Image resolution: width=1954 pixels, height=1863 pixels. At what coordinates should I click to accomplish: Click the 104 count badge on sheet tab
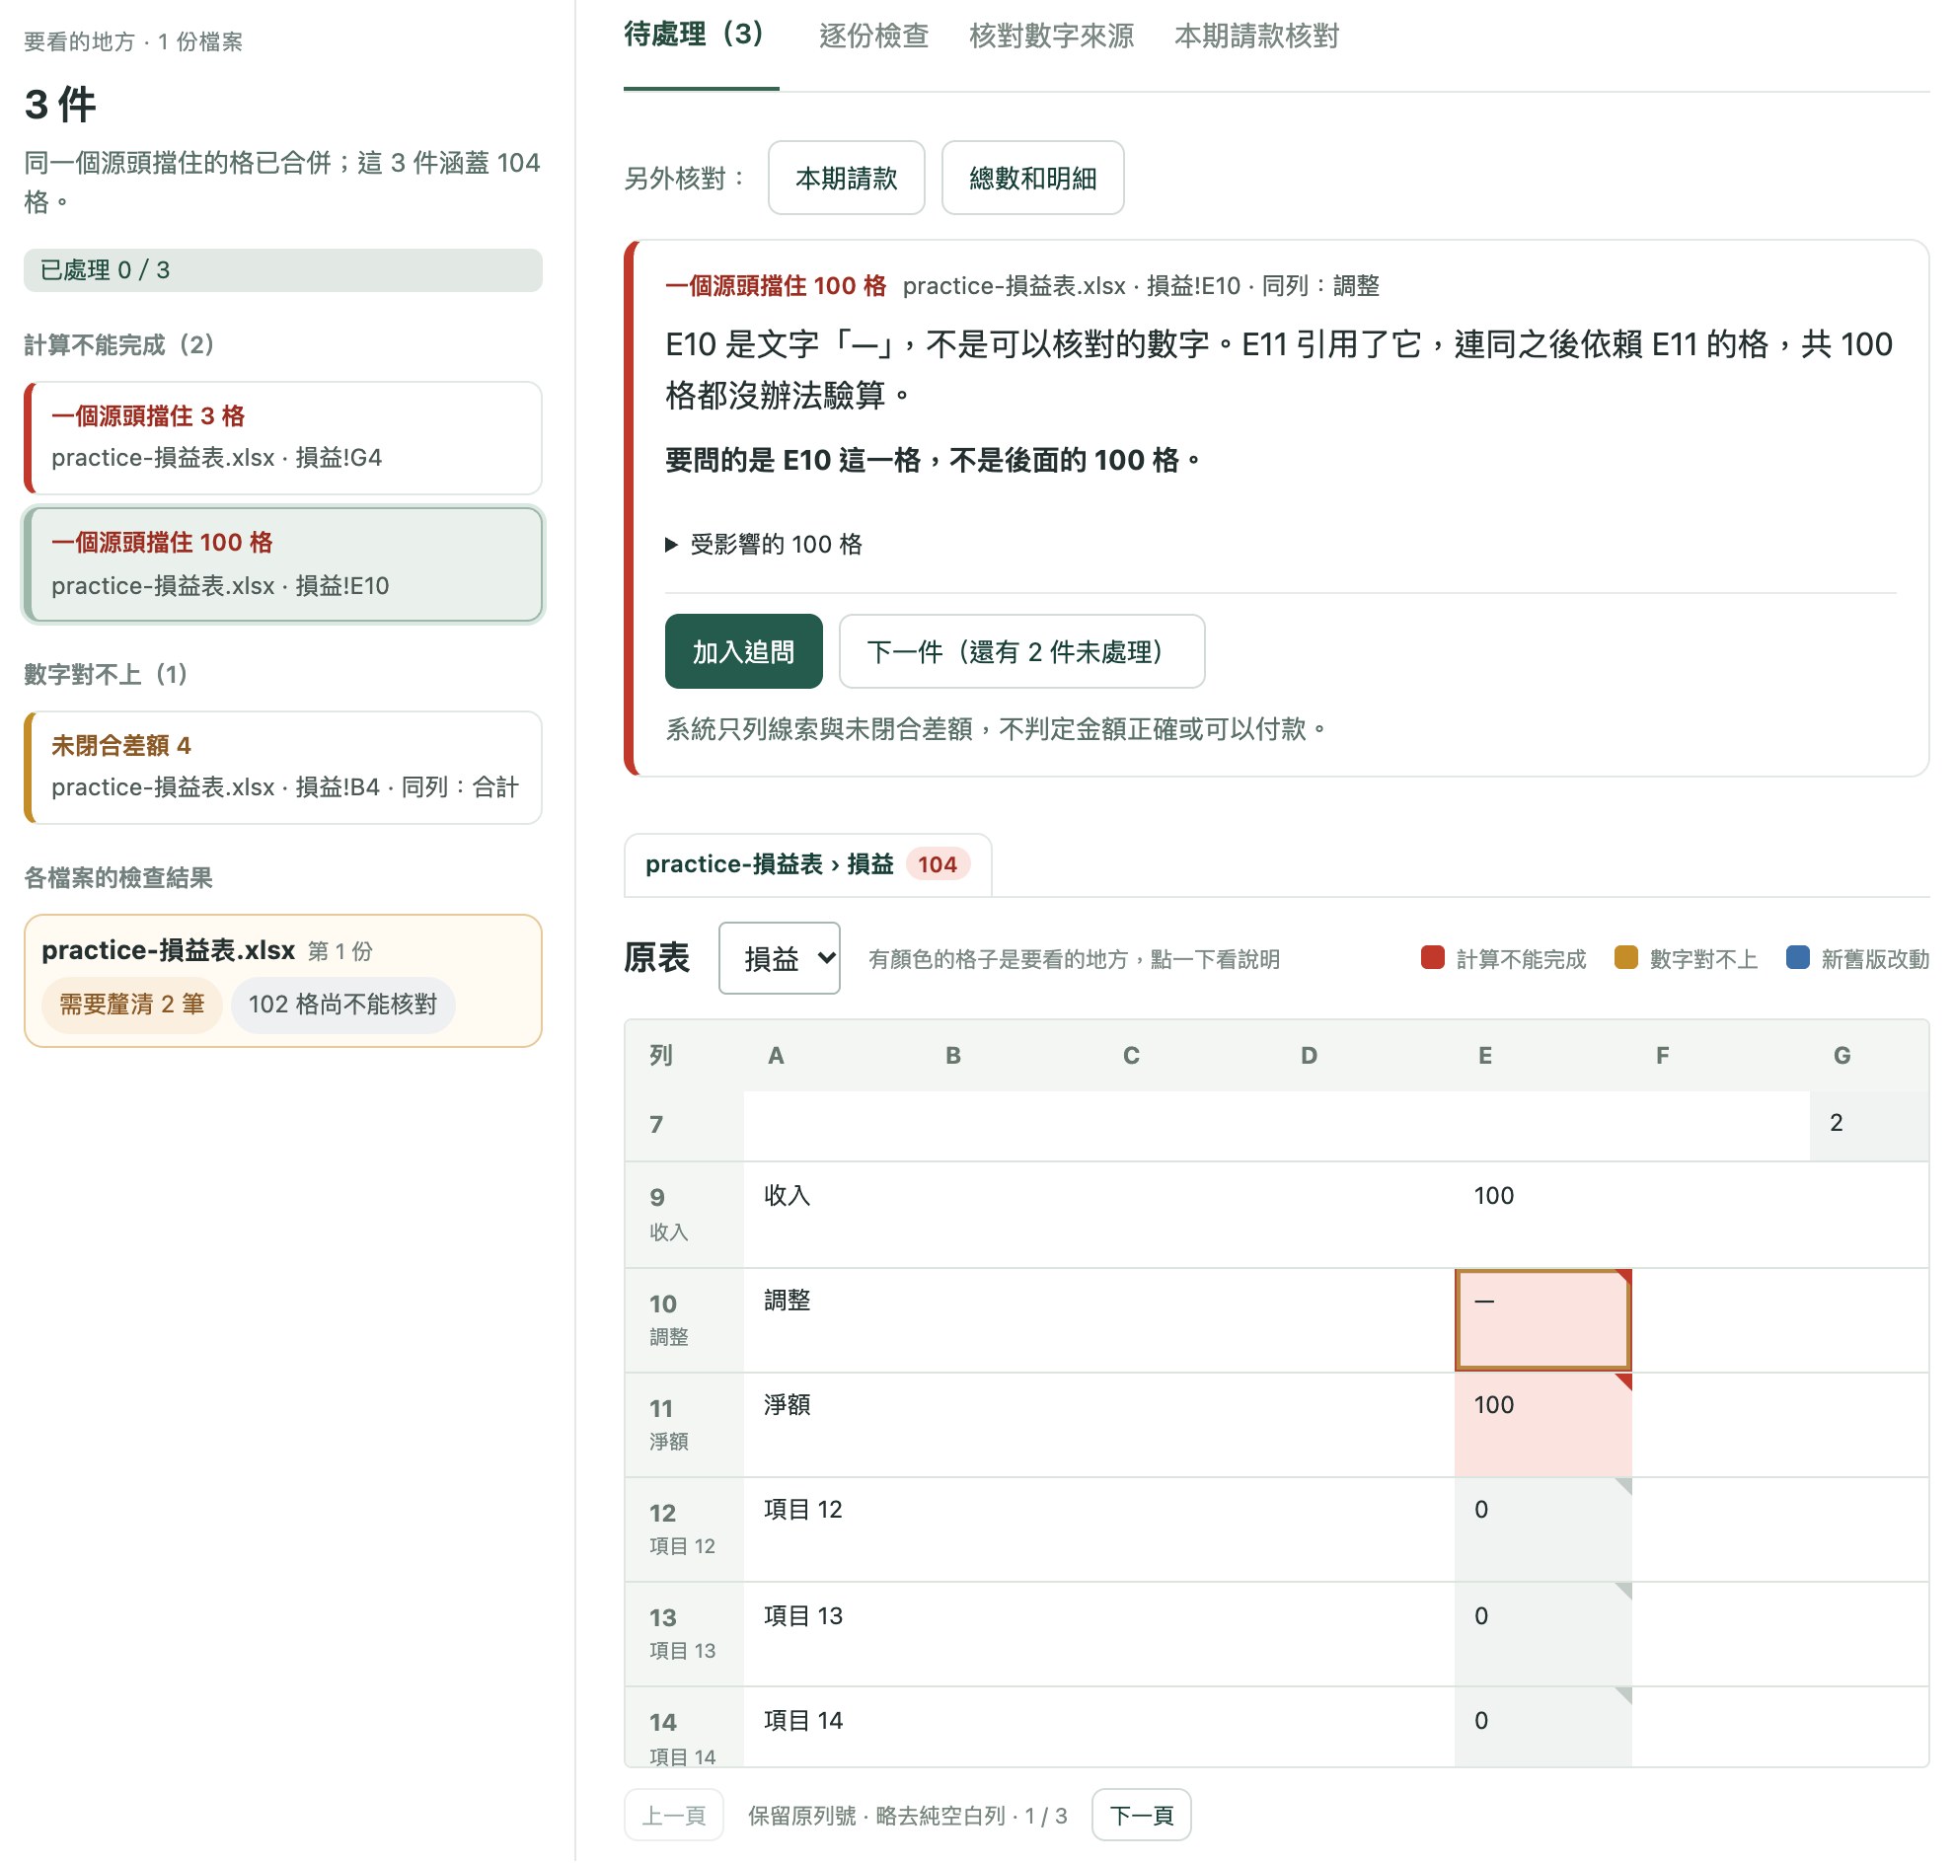(x=937, y=865)
